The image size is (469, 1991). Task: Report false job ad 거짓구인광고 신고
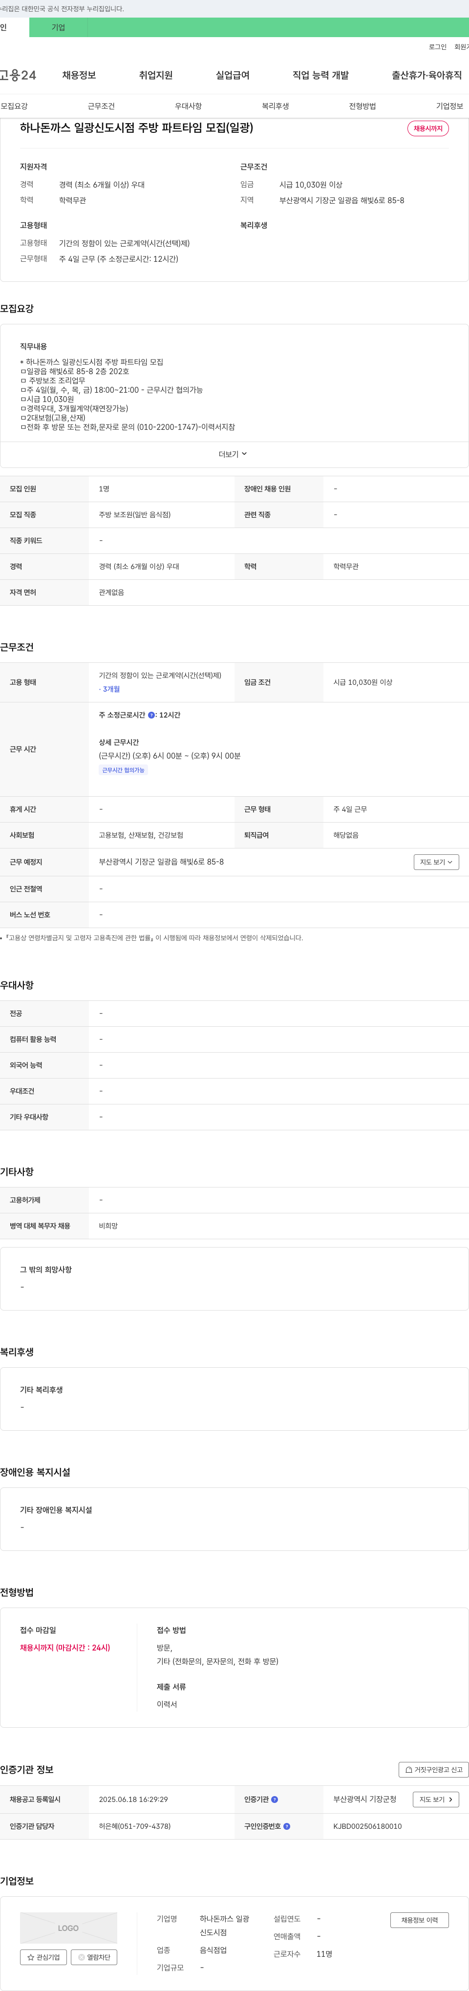click(x=433, y=1769)
